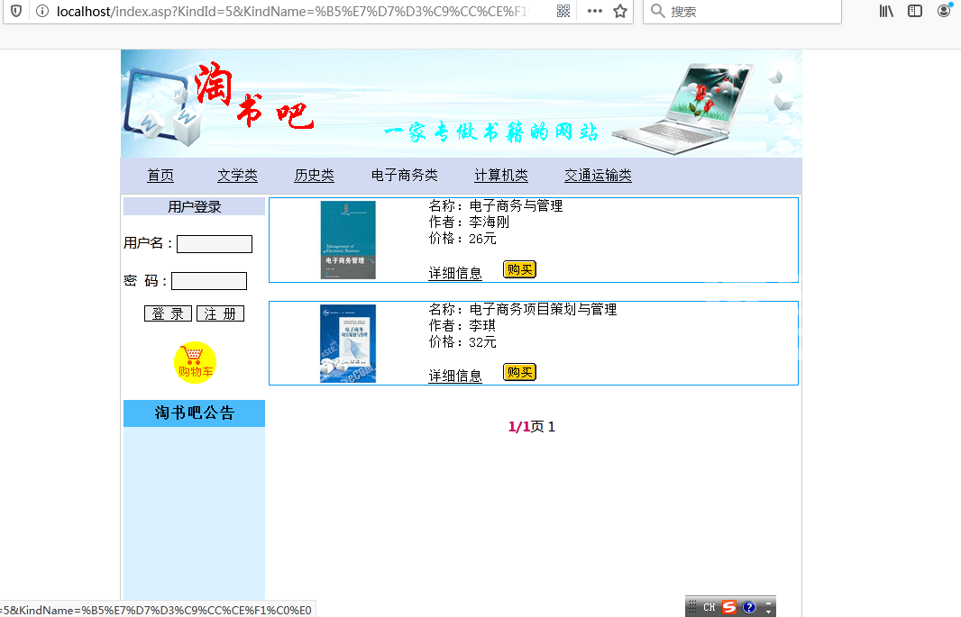Open page actions three-dot menu
961x617 pixels.
595,11
